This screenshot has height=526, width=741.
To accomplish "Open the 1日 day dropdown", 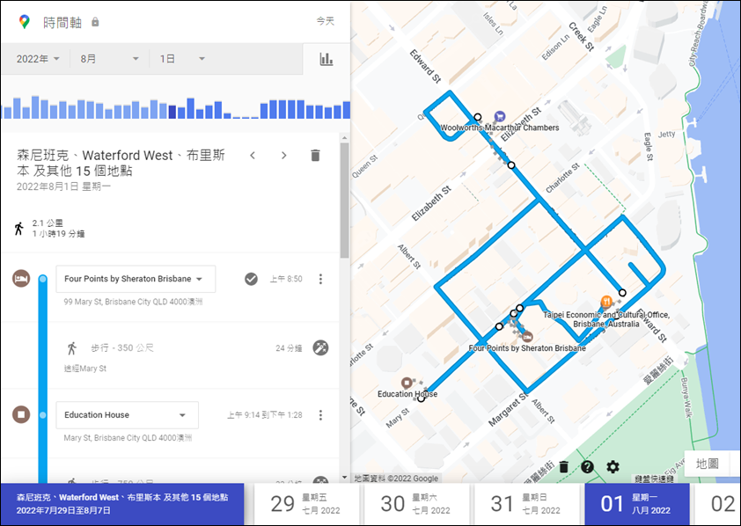I will pyautogui.click(x=182, y=59).
